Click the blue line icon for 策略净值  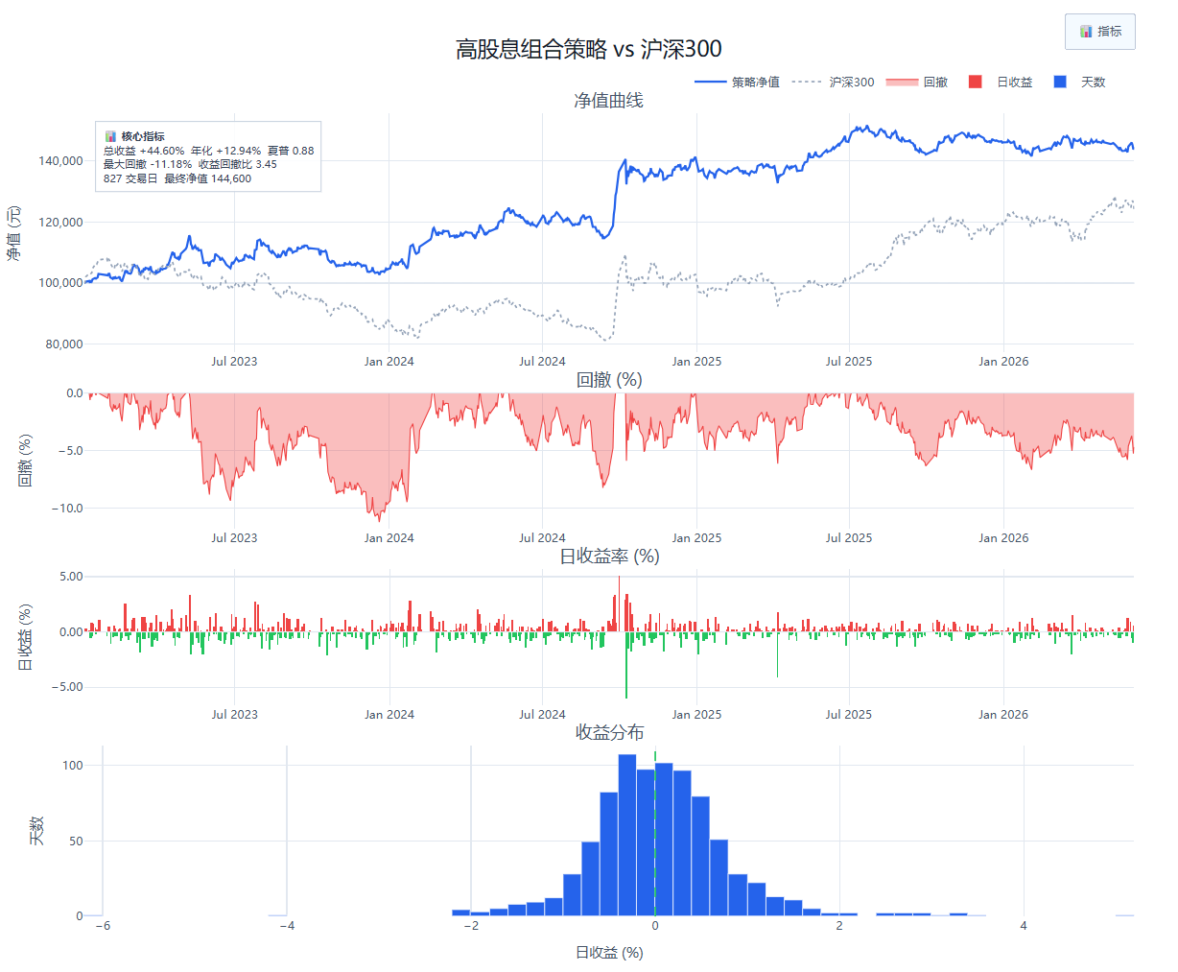710,83
